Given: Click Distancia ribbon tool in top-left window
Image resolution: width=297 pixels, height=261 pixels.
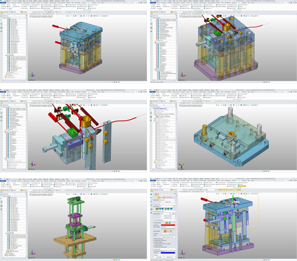Looking at the screenshot, I should pos(3,6).
